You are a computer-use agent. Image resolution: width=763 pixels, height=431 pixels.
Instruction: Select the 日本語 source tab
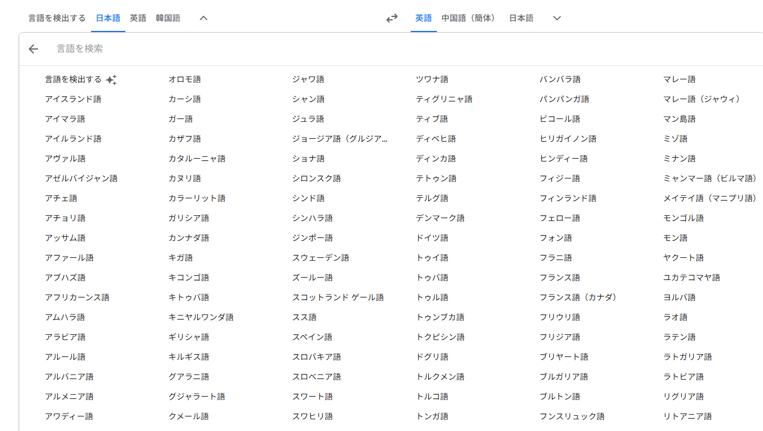(x=108, y=18)
